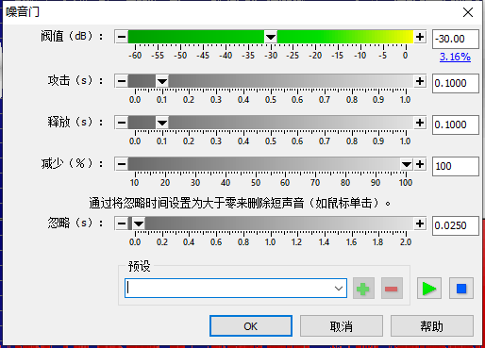This screenshot has height=348, width=485.
Task: Click the ignore value field showing 0.0250
Action: (x=456, y=225)
